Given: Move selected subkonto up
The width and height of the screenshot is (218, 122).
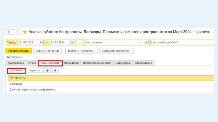Looking at the screenshot, I should pos(47,70).
